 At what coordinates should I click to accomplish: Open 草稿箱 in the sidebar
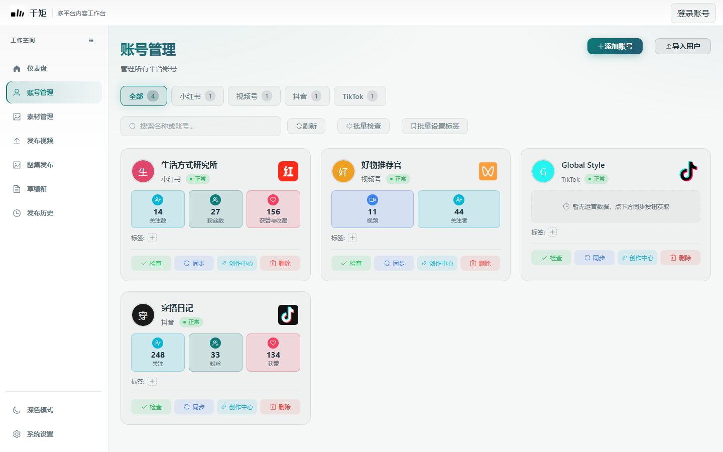click(54, 189)
